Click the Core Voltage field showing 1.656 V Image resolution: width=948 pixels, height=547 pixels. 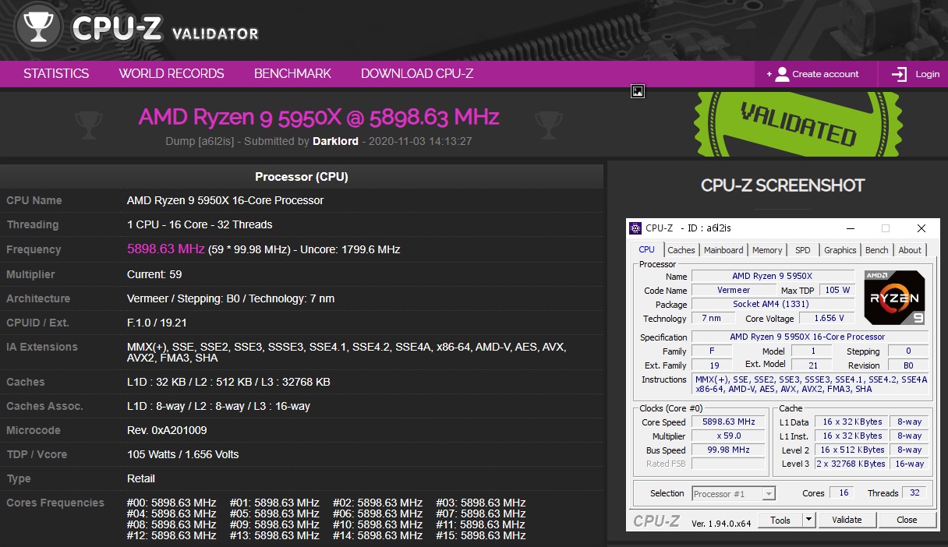click(x=826, y=318)
